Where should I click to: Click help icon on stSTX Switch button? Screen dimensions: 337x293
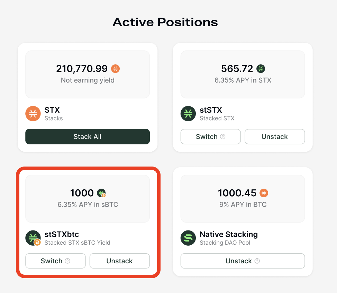tap(223, 136)
